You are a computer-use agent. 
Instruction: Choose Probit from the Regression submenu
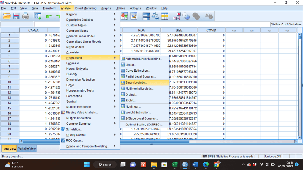tap(130, 101)
